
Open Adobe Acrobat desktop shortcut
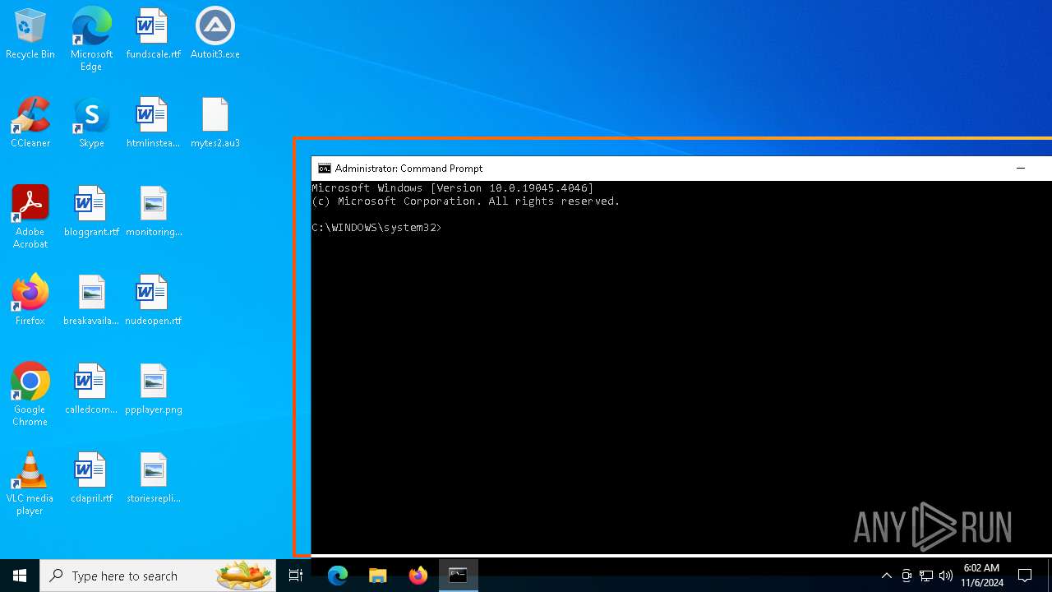30,217
